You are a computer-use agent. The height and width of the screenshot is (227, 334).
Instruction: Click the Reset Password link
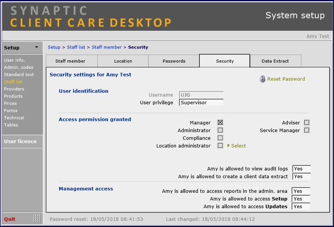(x=286, y=79)
